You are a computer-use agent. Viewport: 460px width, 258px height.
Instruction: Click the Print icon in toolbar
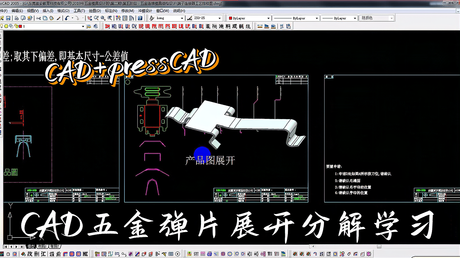(17, 18)
